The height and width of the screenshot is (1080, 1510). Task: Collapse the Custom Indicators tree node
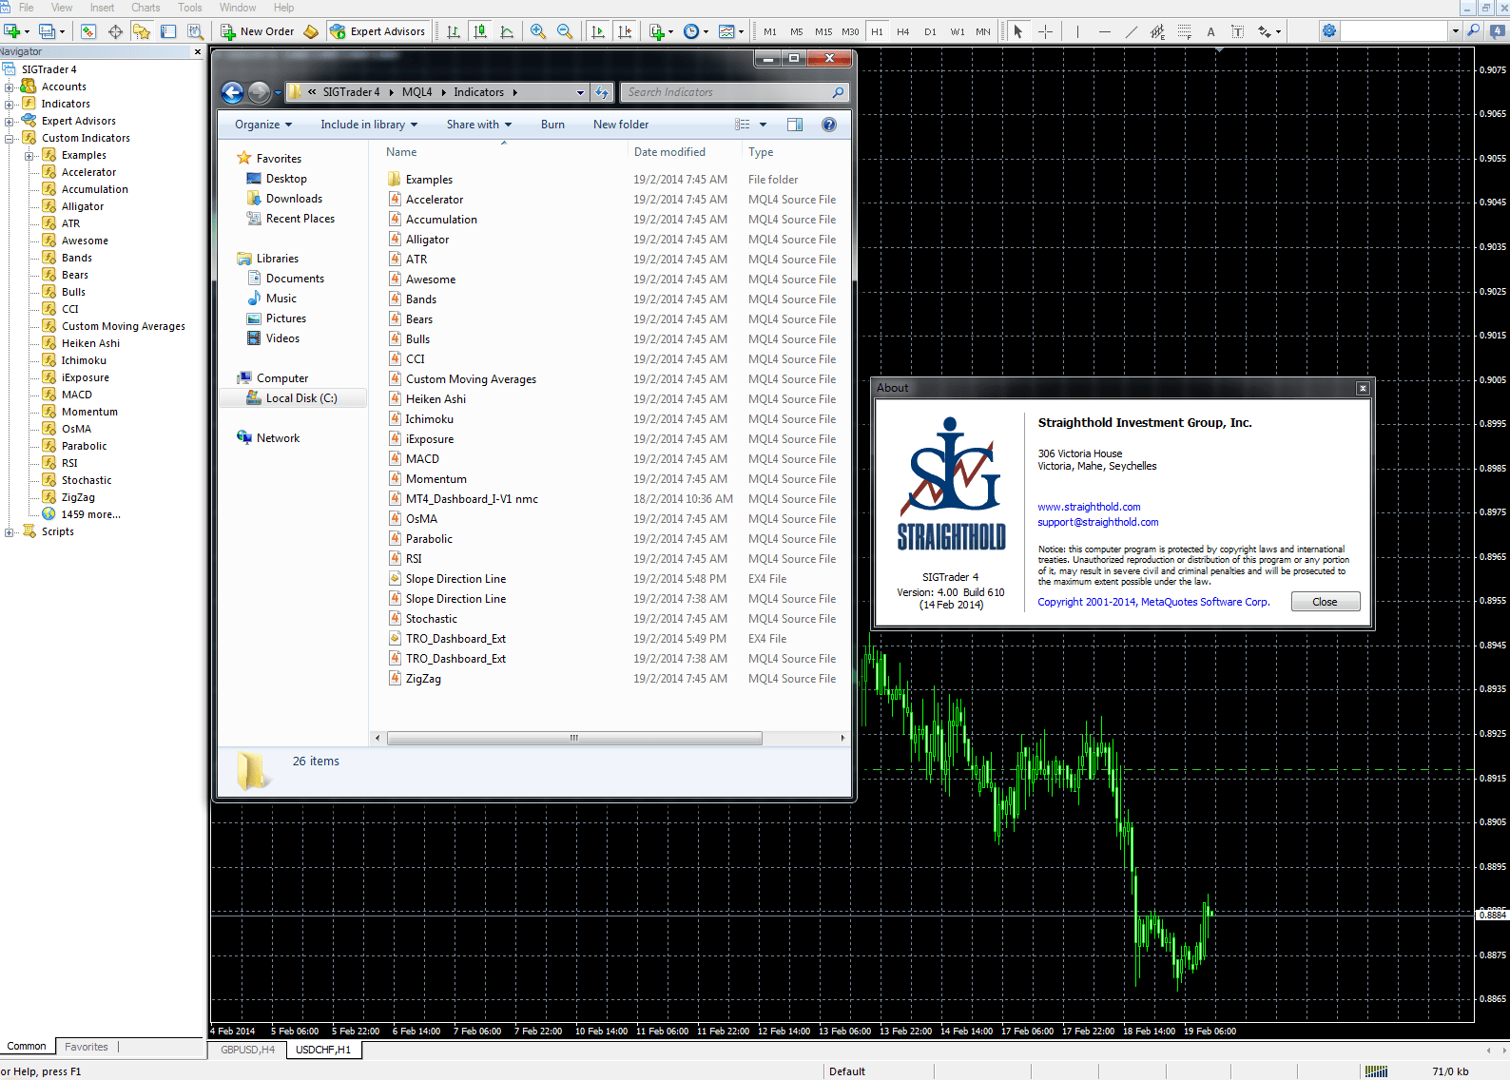pyautogui.click(x=9, y=138)
